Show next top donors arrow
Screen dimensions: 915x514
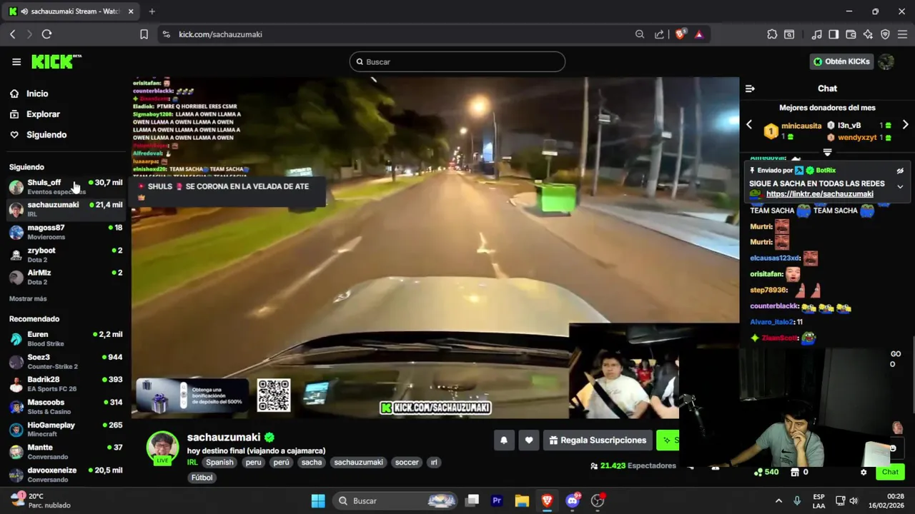tap(905, 125)
